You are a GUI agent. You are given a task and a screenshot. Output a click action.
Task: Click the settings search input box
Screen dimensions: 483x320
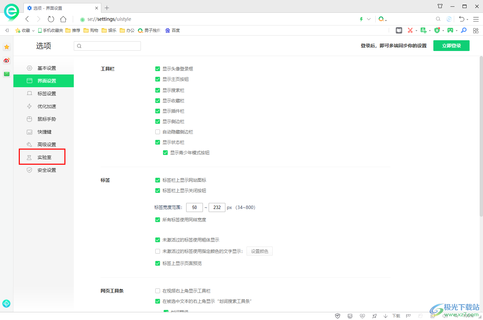click(107, 46)
